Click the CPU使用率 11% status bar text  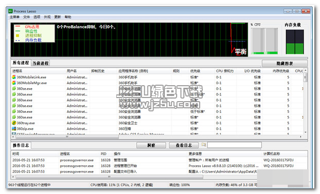click(121, 185)
